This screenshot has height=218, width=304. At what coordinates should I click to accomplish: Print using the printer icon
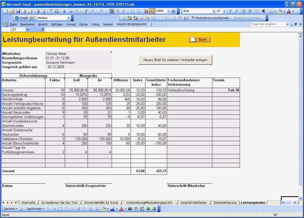[x=38, y=11]
